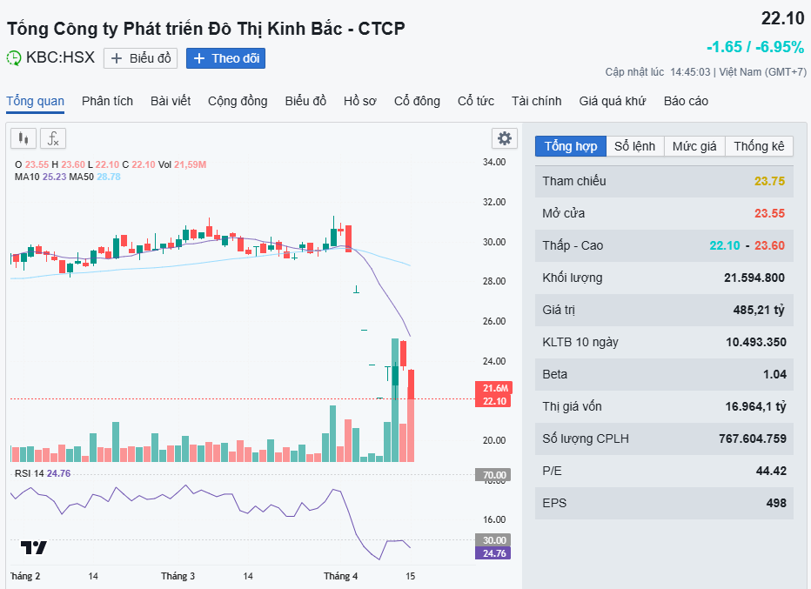Open the Bài viết tab
Screen dimensions: 811x589
point(171,101)
